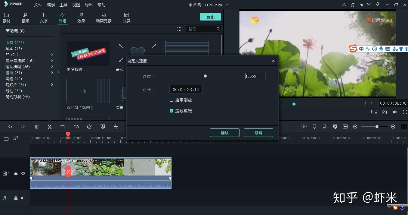Take a snapshot with the camera icon
Viewport: 408px width, 215px height.
click(384, 112)
